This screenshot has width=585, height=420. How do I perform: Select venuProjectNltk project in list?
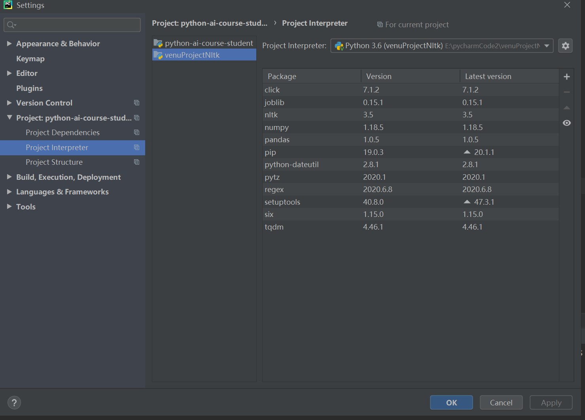click(x=204, y=55)
